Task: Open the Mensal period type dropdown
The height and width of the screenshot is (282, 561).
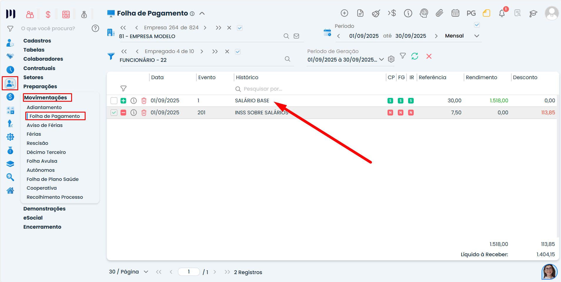Action: [477, 36]
